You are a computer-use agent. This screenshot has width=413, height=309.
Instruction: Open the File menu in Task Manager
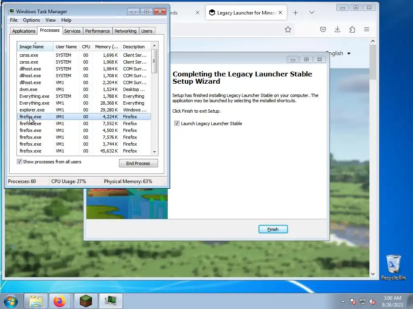click(14, 20)
